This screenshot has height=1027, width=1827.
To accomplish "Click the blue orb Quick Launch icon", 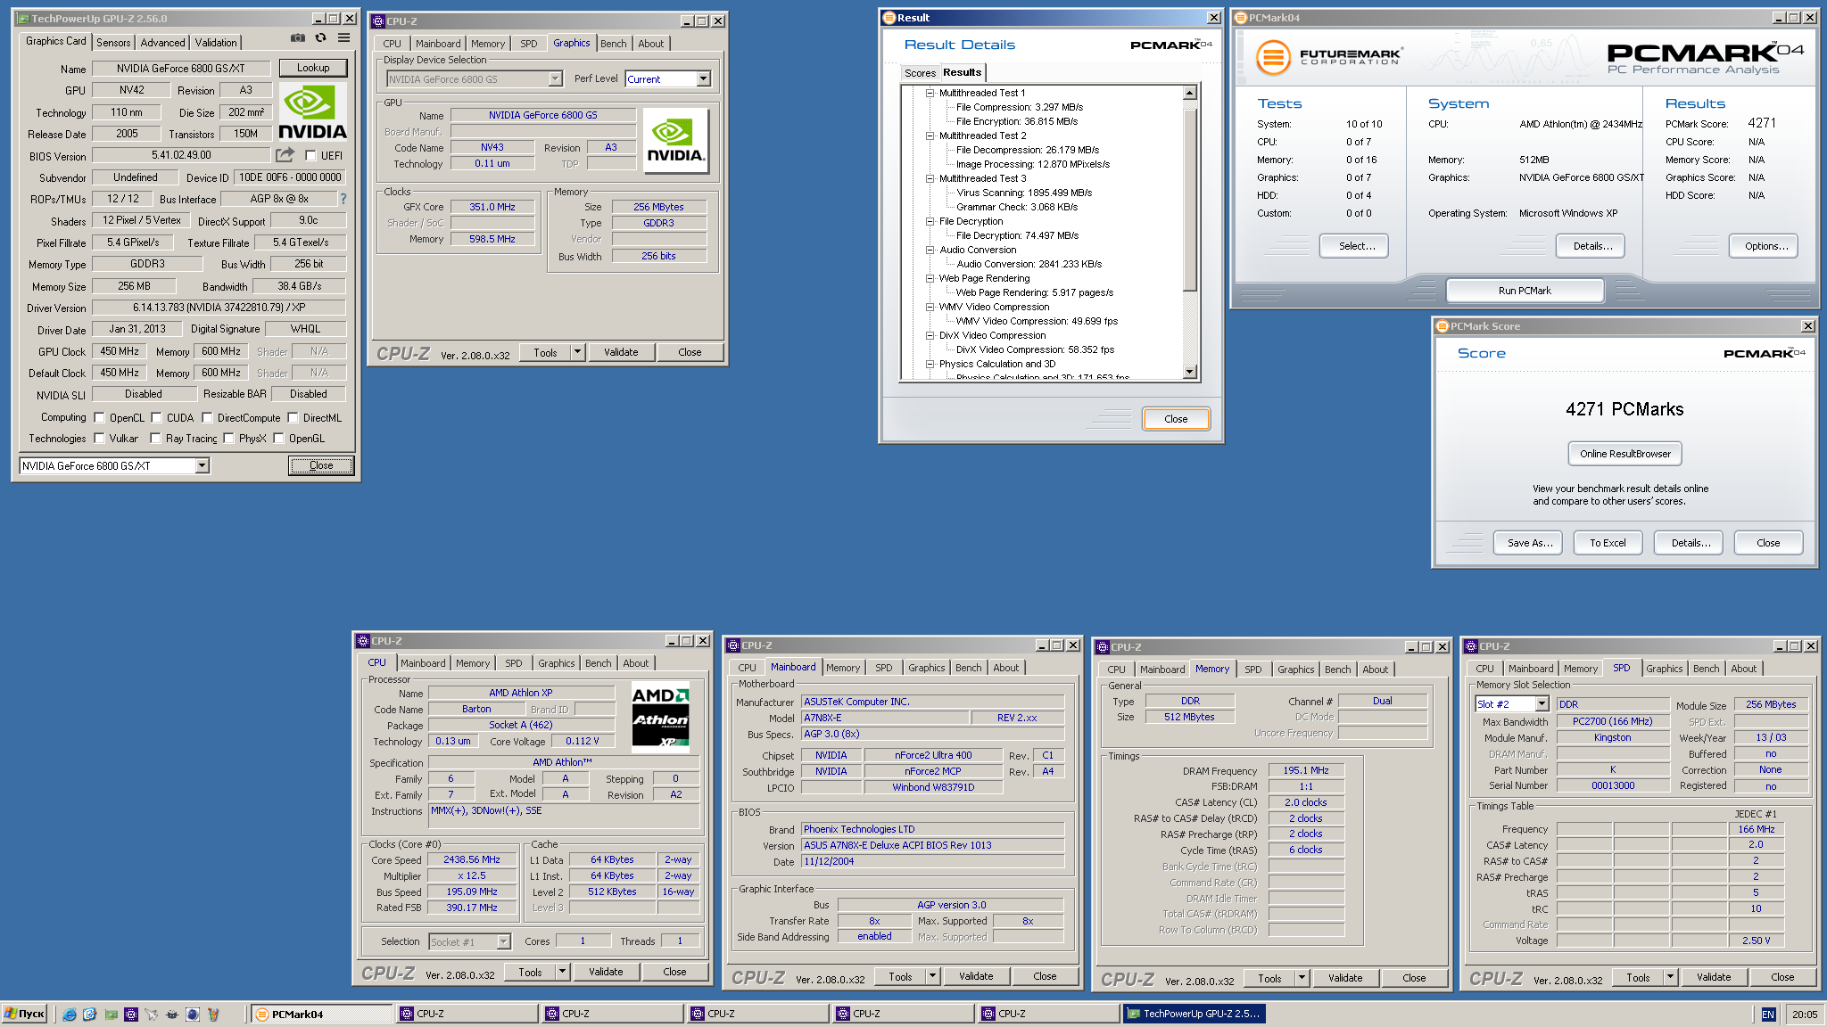I will pos(192,1014).
